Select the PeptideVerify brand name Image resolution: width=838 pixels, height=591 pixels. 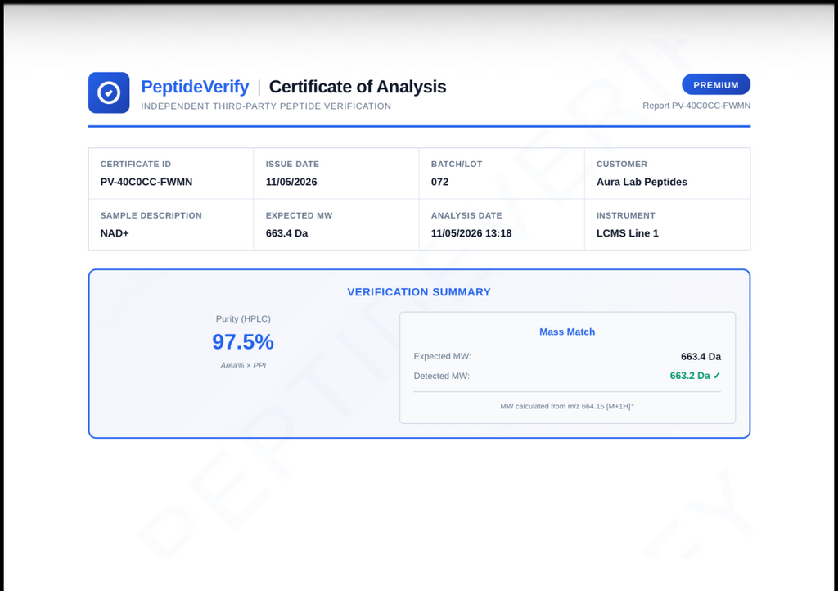(x=195, y=87)
